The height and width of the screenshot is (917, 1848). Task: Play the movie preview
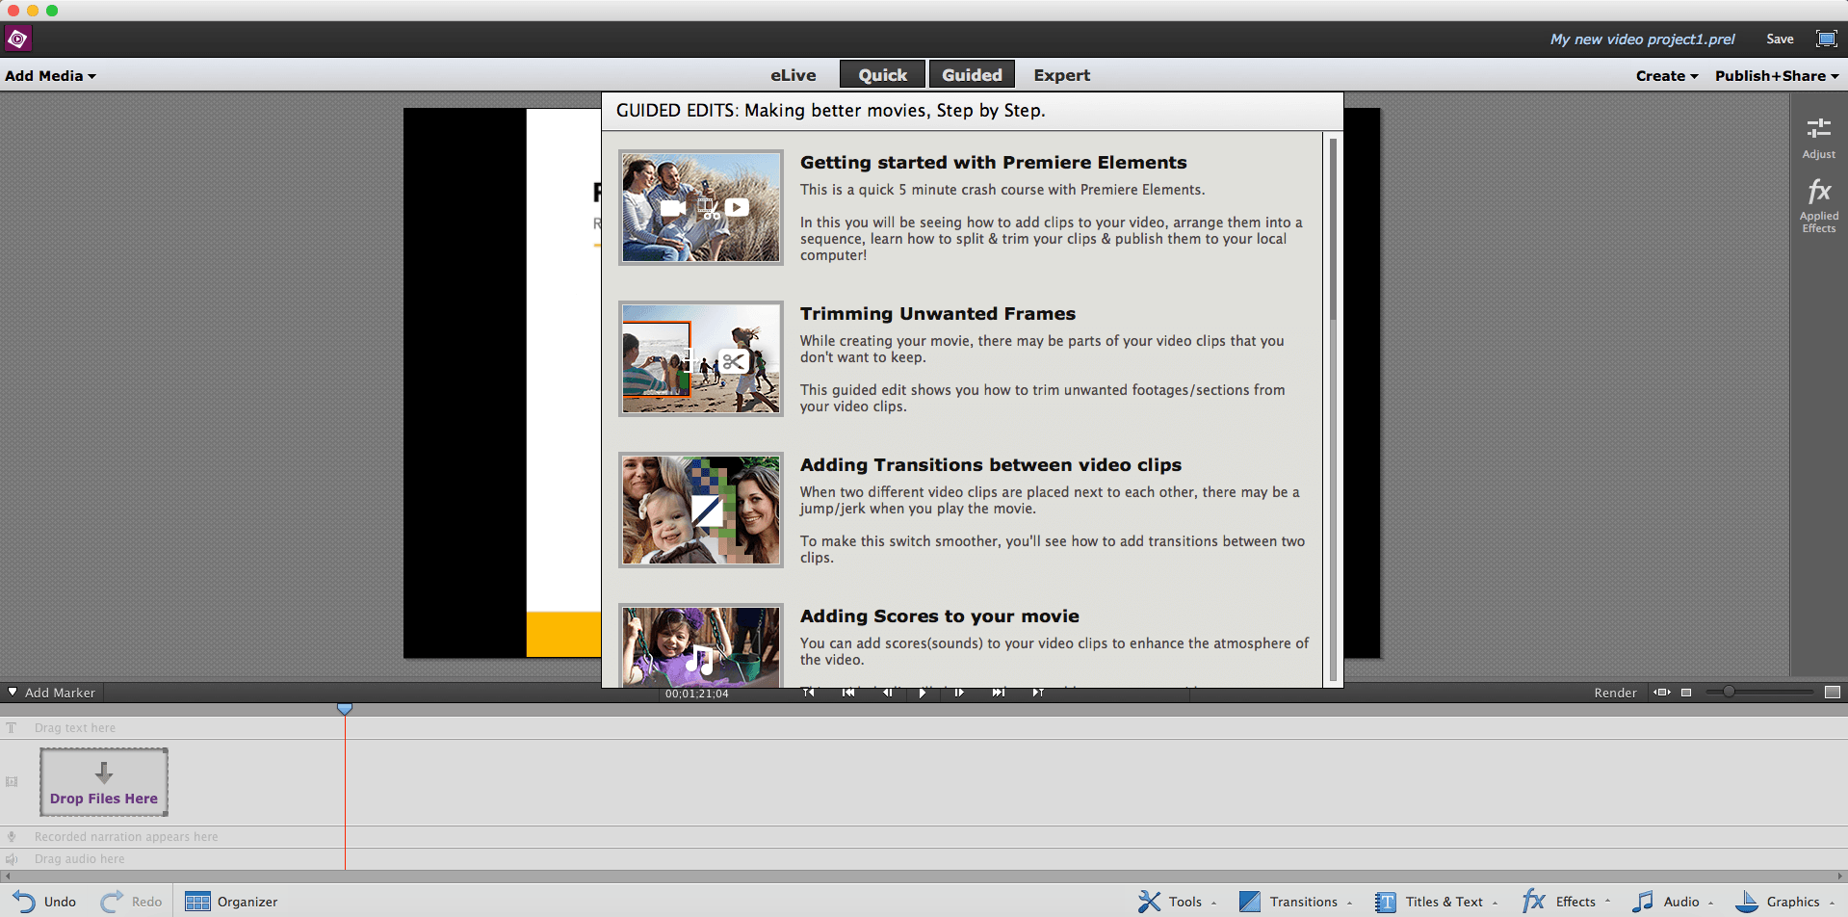923,693
